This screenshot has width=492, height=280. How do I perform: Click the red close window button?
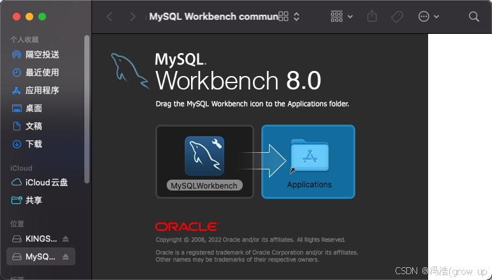[x=17, y=17]
